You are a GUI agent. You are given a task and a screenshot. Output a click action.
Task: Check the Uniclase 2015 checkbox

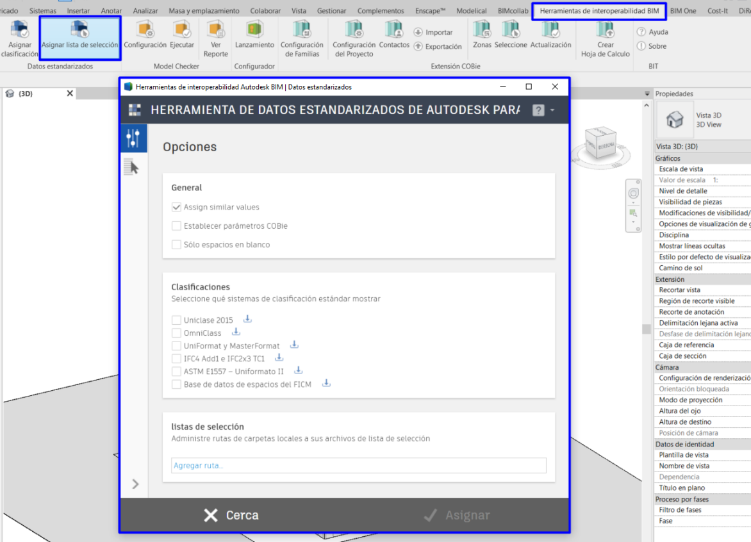[x=176, y=320]
